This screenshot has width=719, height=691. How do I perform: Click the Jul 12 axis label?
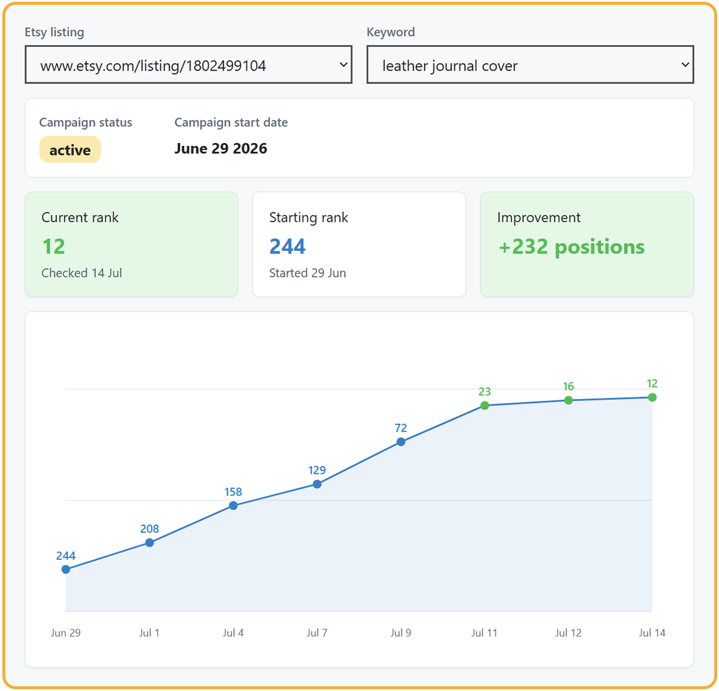pyautogui.click(x=568, y=633)
